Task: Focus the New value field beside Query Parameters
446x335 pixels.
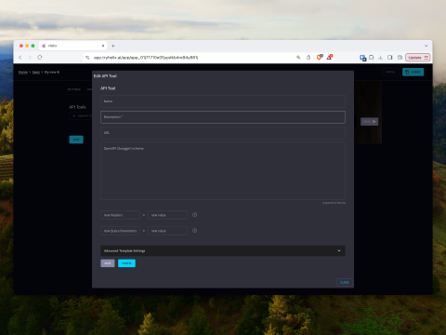Action: pos(167,231)
